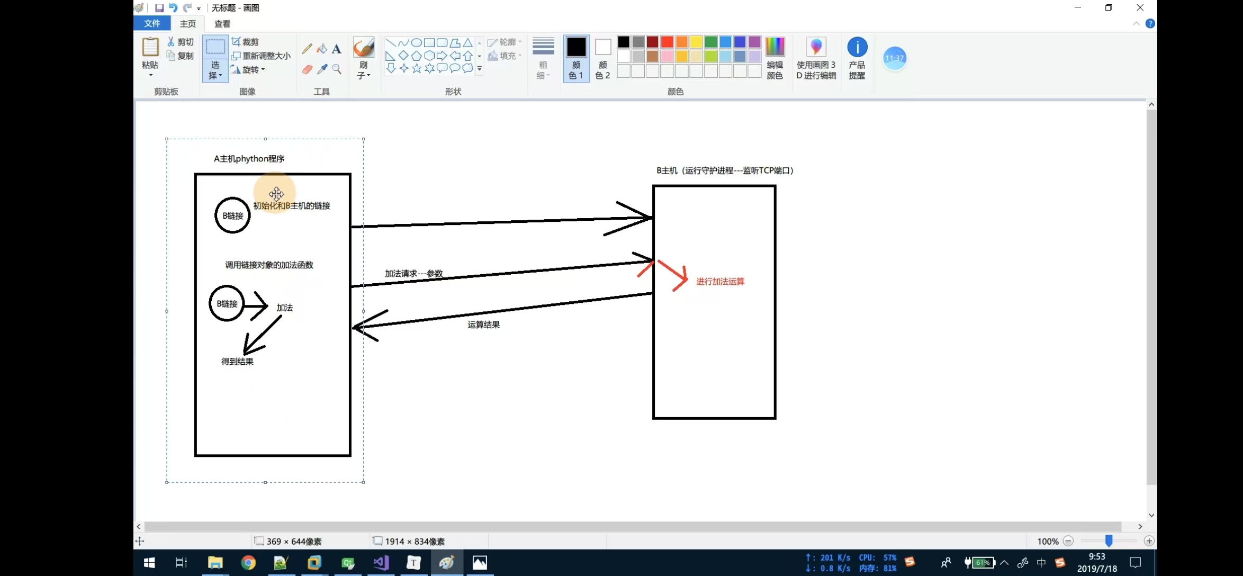Switch to the Home (主页) tab
The width and height of the screenshot is (1243, 576).
pos(187,24)
